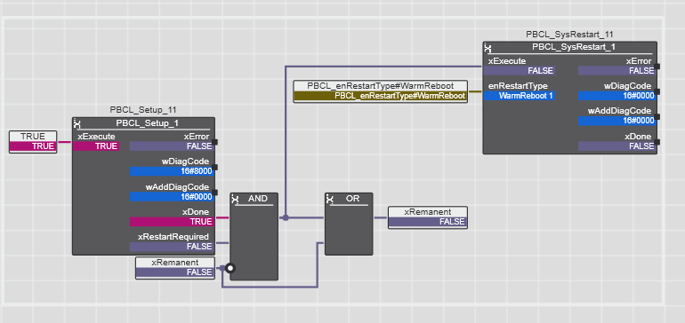Viewport: 685px width, 323px height.
Task: Click wDiagCode output pin of PBCL_SysRestart_1
Action: (657, 91)
